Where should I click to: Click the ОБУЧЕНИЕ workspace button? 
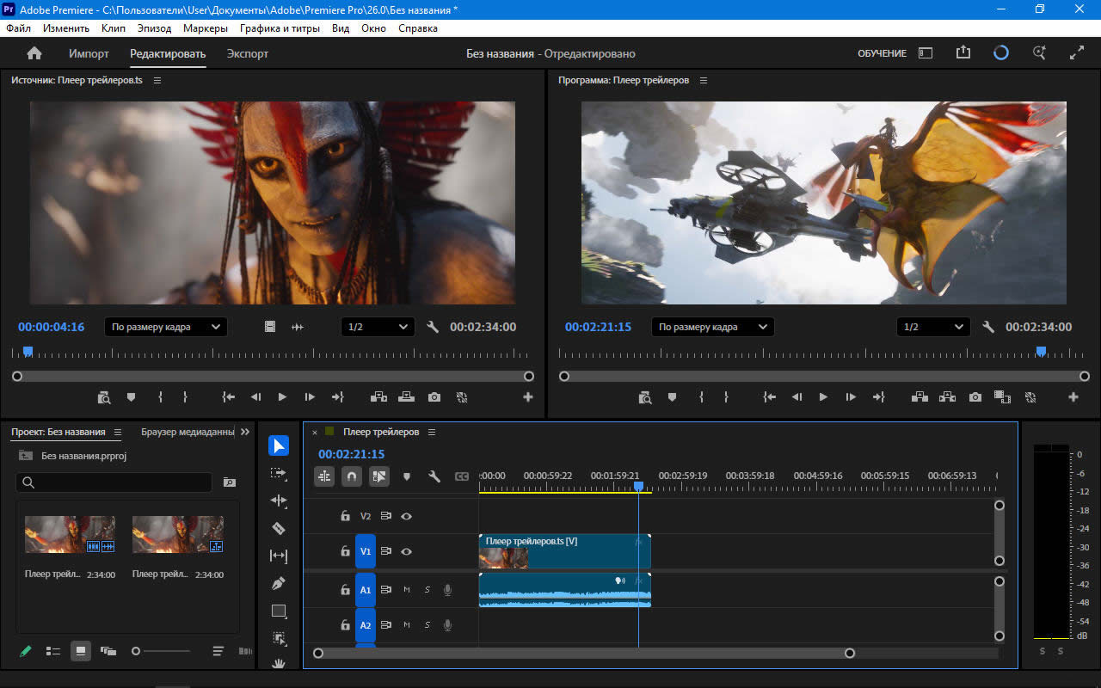click(x=882, y=53)
